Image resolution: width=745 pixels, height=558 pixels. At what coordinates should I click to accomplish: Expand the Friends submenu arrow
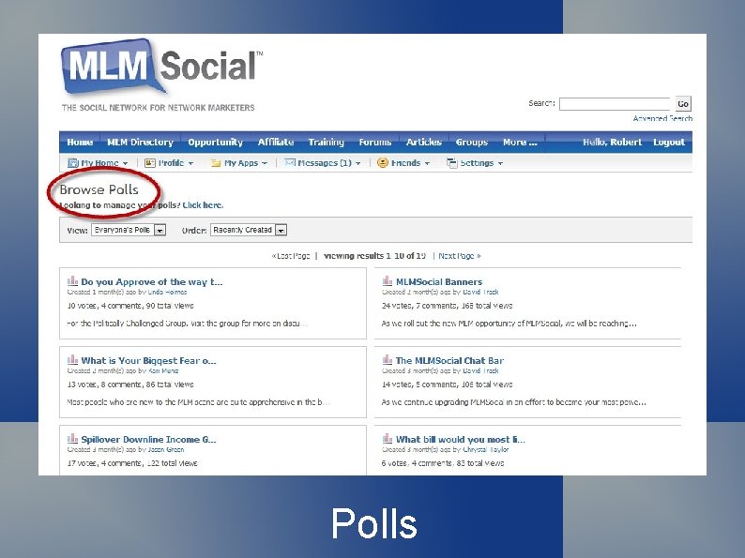(x=427, y=163)
